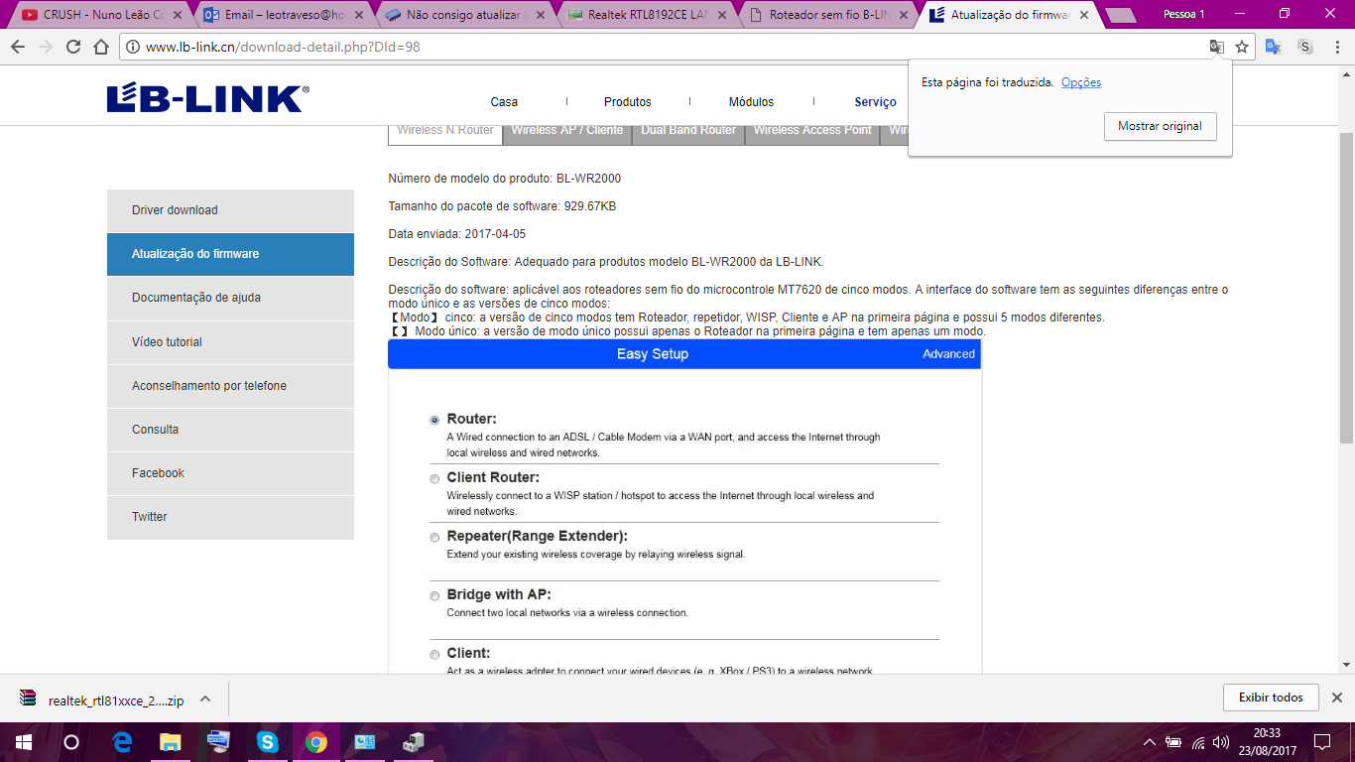The image size is (1355, 762).
Task: Open Documentação de ajuda in the sidebar
Action: (x=230, y=298)
